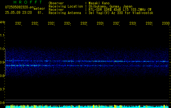Click the 2322 time marker

35,23
